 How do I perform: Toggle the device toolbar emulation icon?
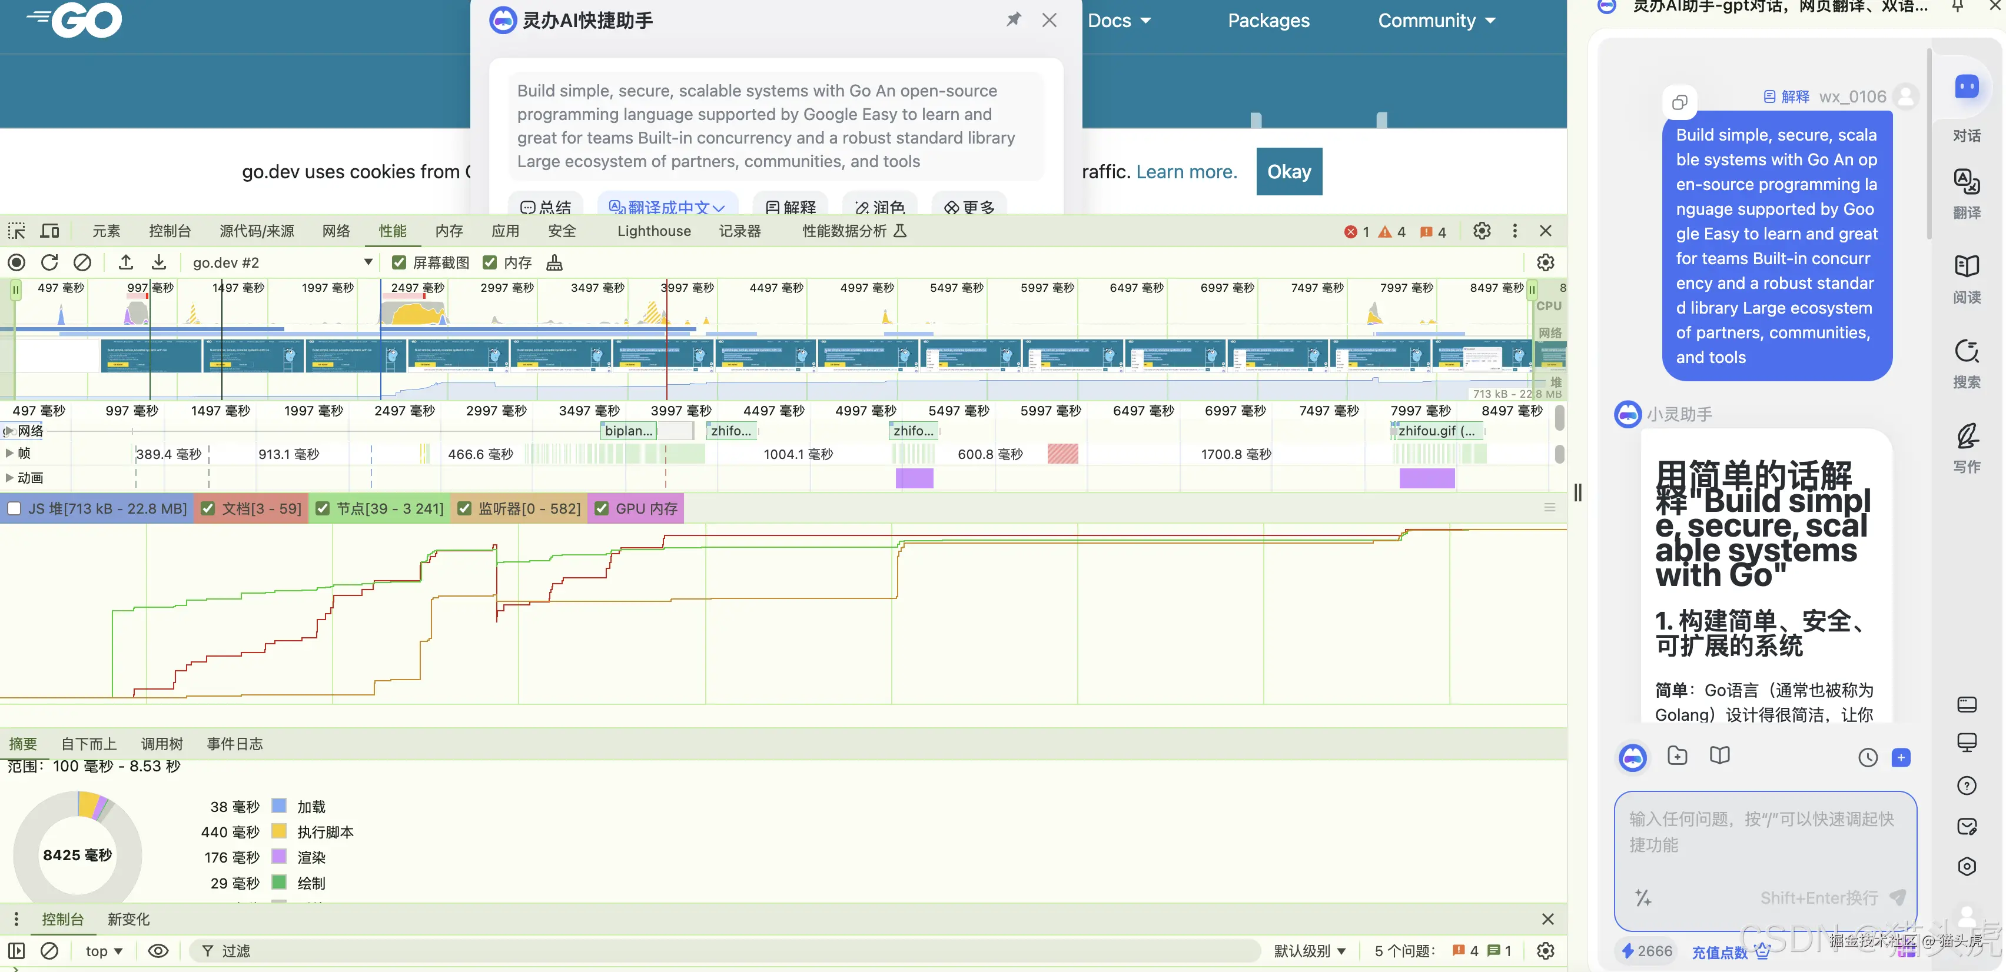49,231
